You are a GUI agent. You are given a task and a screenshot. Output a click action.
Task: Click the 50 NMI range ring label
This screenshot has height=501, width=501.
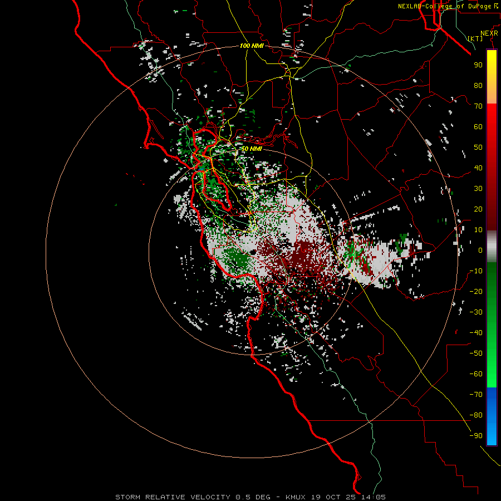point(252,149)
